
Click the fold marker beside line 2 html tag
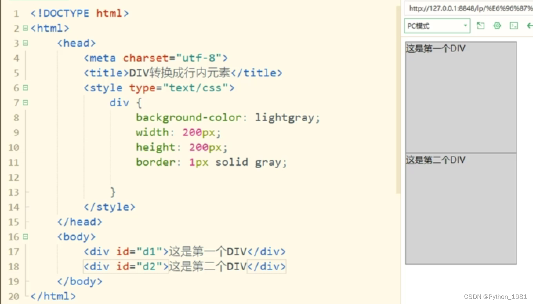(x=25, y=28)
